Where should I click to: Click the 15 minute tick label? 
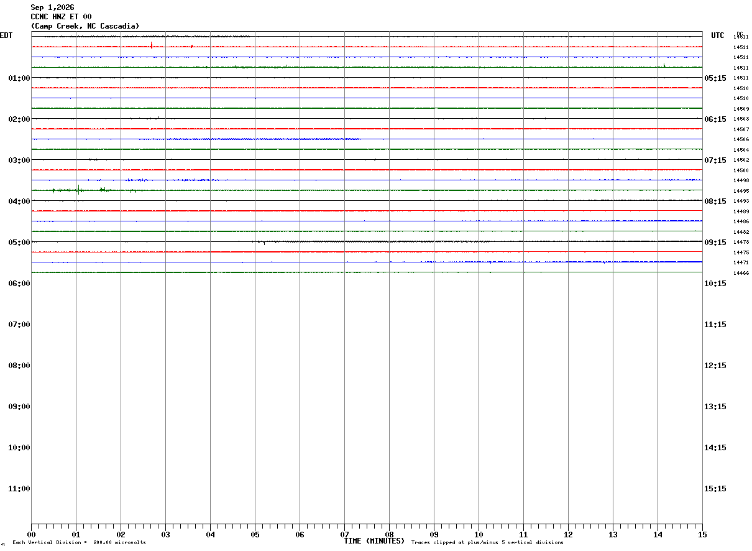(x=702, y=535)
